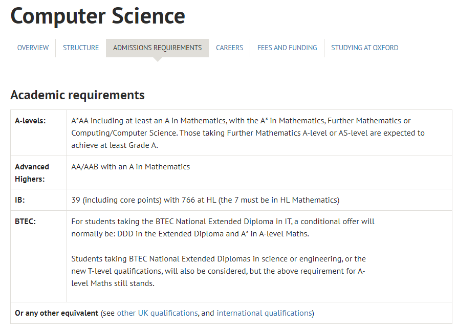Click the bold "Or any other equivalent" text

click(56, 313)
